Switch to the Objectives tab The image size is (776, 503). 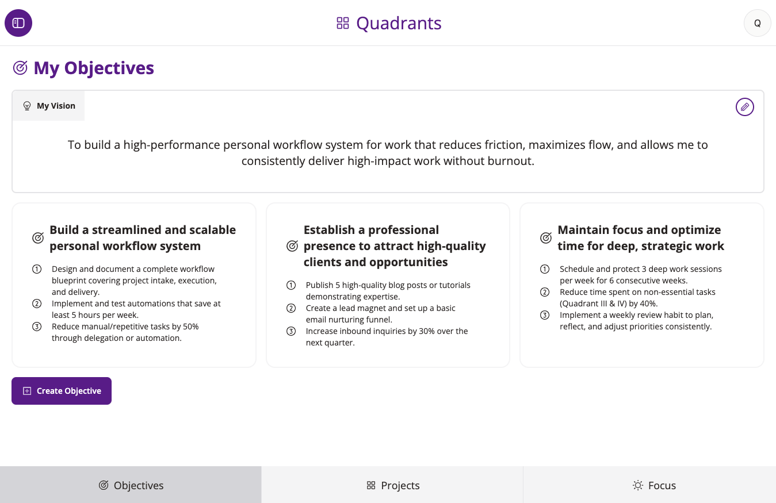pyautogui.click(x=131, y=485)
